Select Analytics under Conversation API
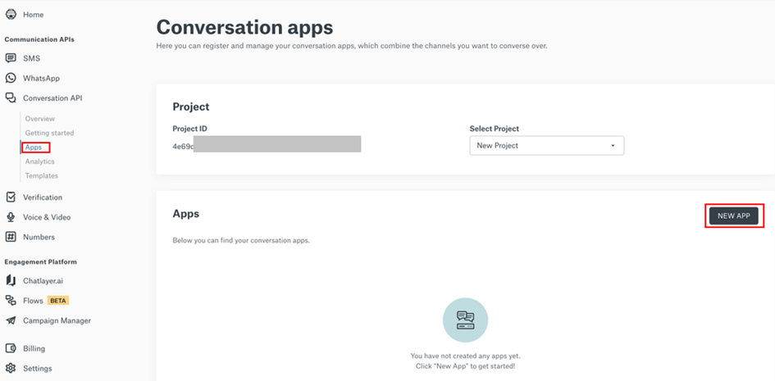Image resolution: width=775 pixels, height=381 pixels. pos(40,161)
